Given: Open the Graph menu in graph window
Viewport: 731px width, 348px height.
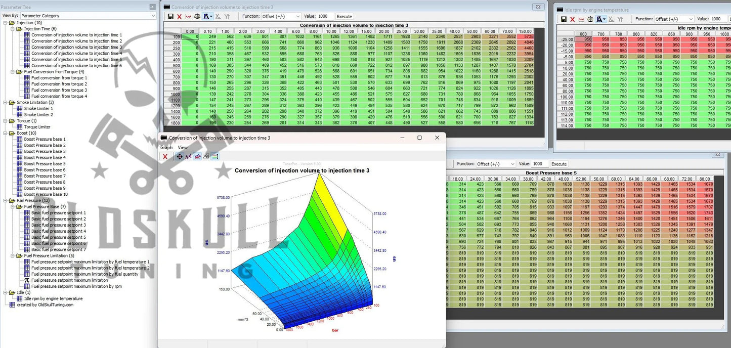Looking at the screenshot, I should 166,148.
